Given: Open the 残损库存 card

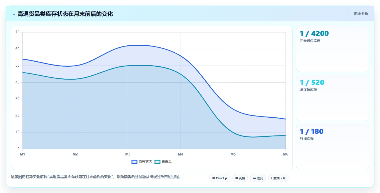Looking at the screenshot, I should click(x=332, y=147).
